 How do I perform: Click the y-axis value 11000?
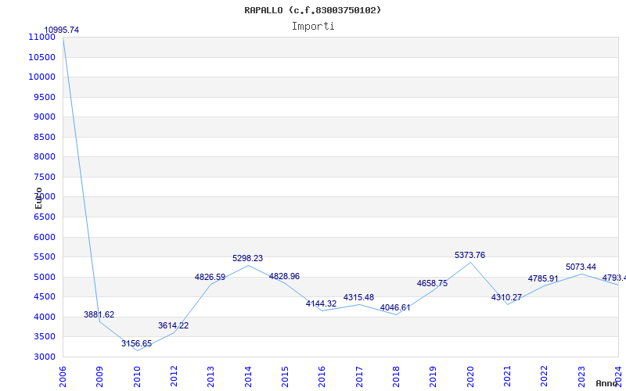(41, 37)
